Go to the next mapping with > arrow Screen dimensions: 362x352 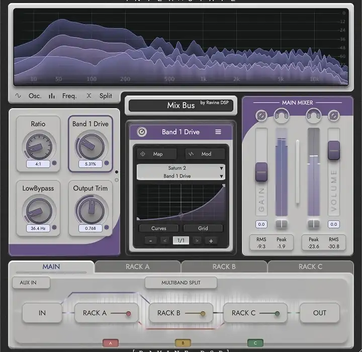pyautogui.click(x=197, y=241)
